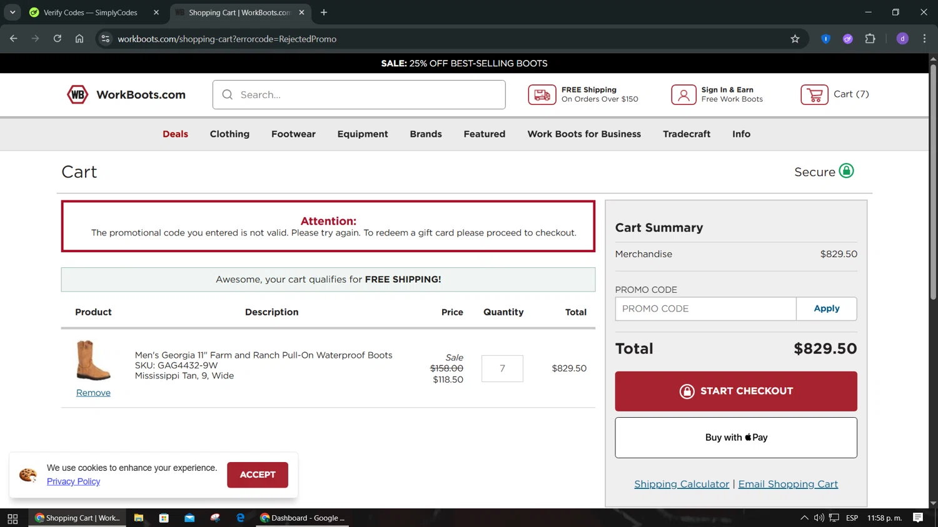
Task: Open site information icon in address bar
Action: point(105,39)
